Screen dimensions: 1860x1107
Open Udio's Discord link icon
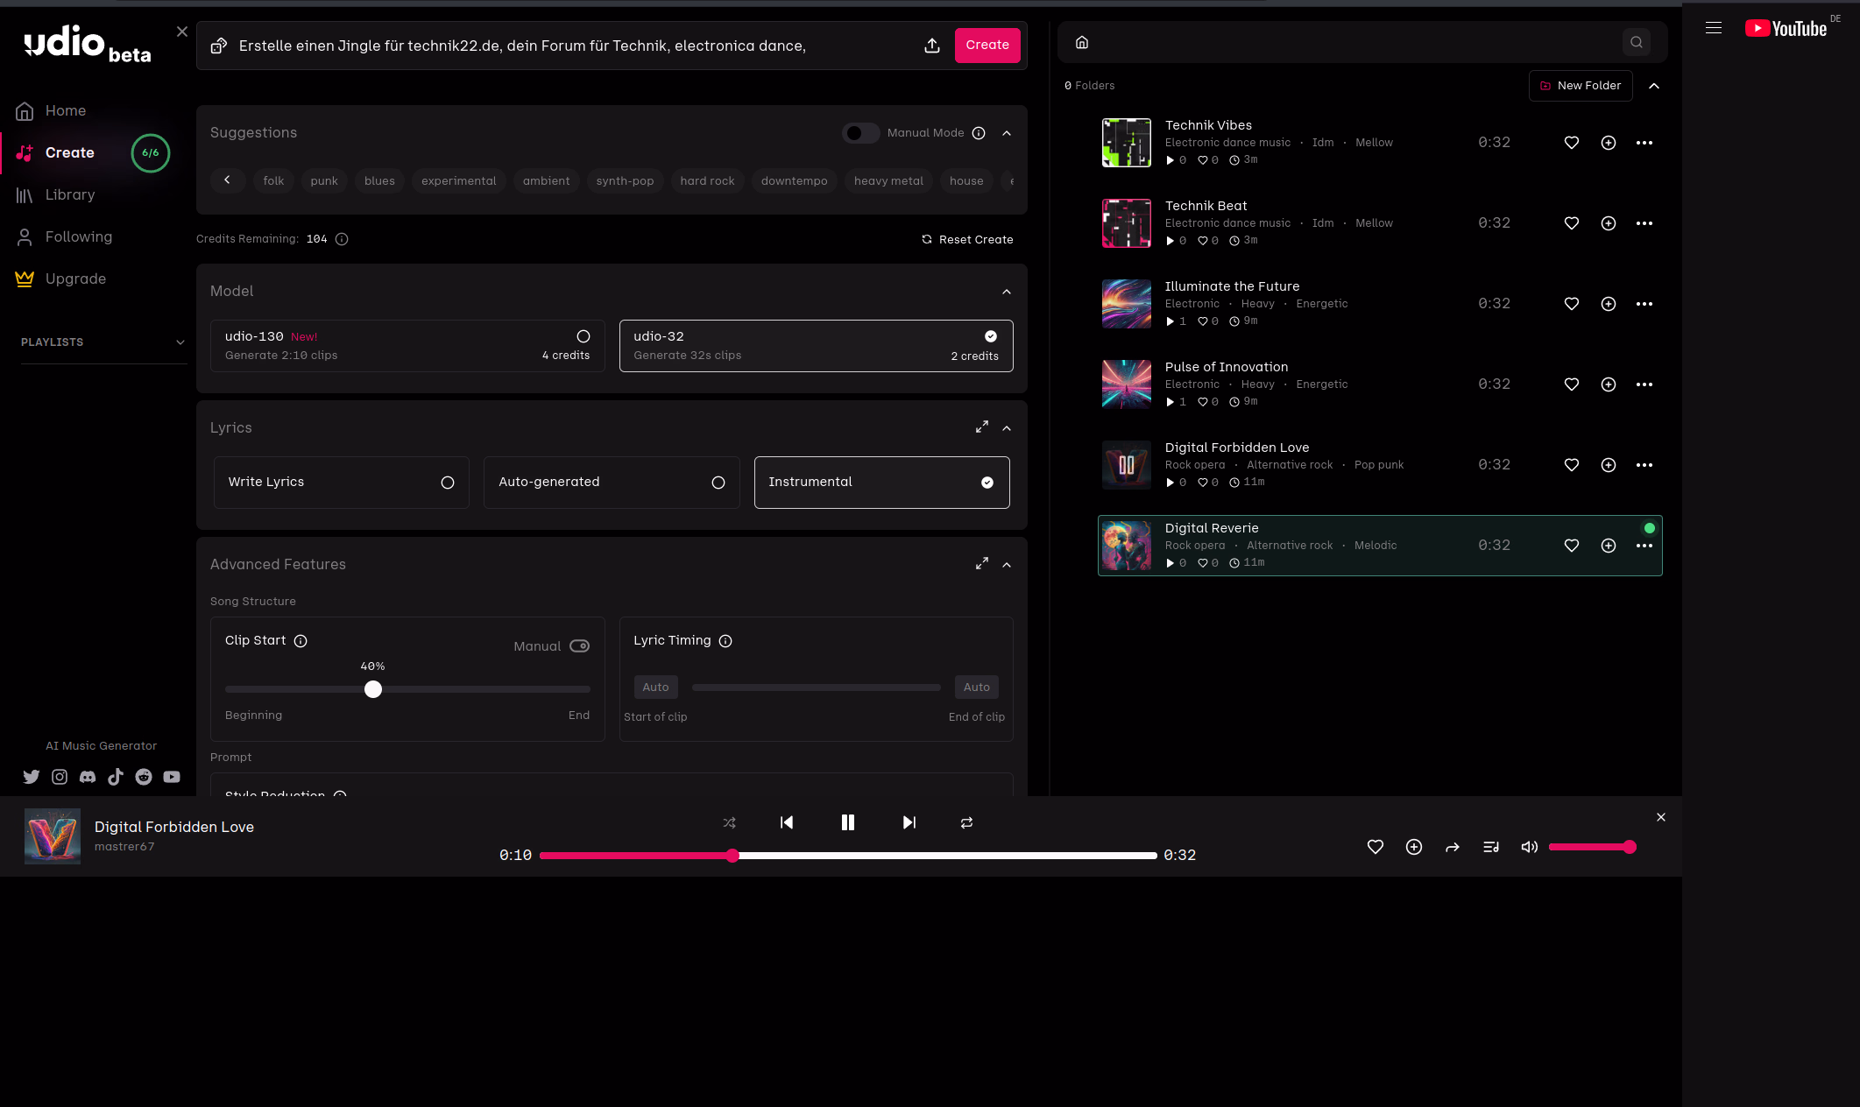(88, 777)
